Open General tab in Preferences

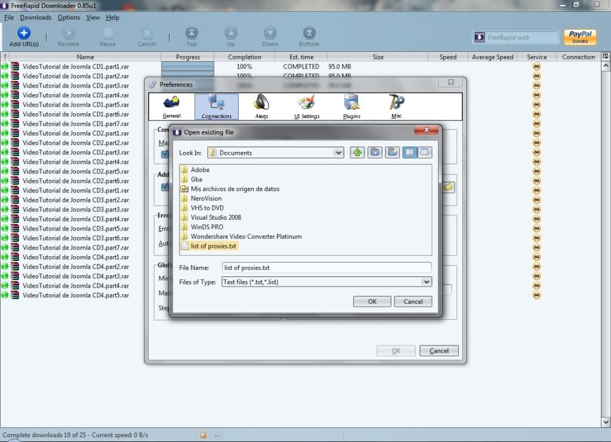click(x=171, y=106)
